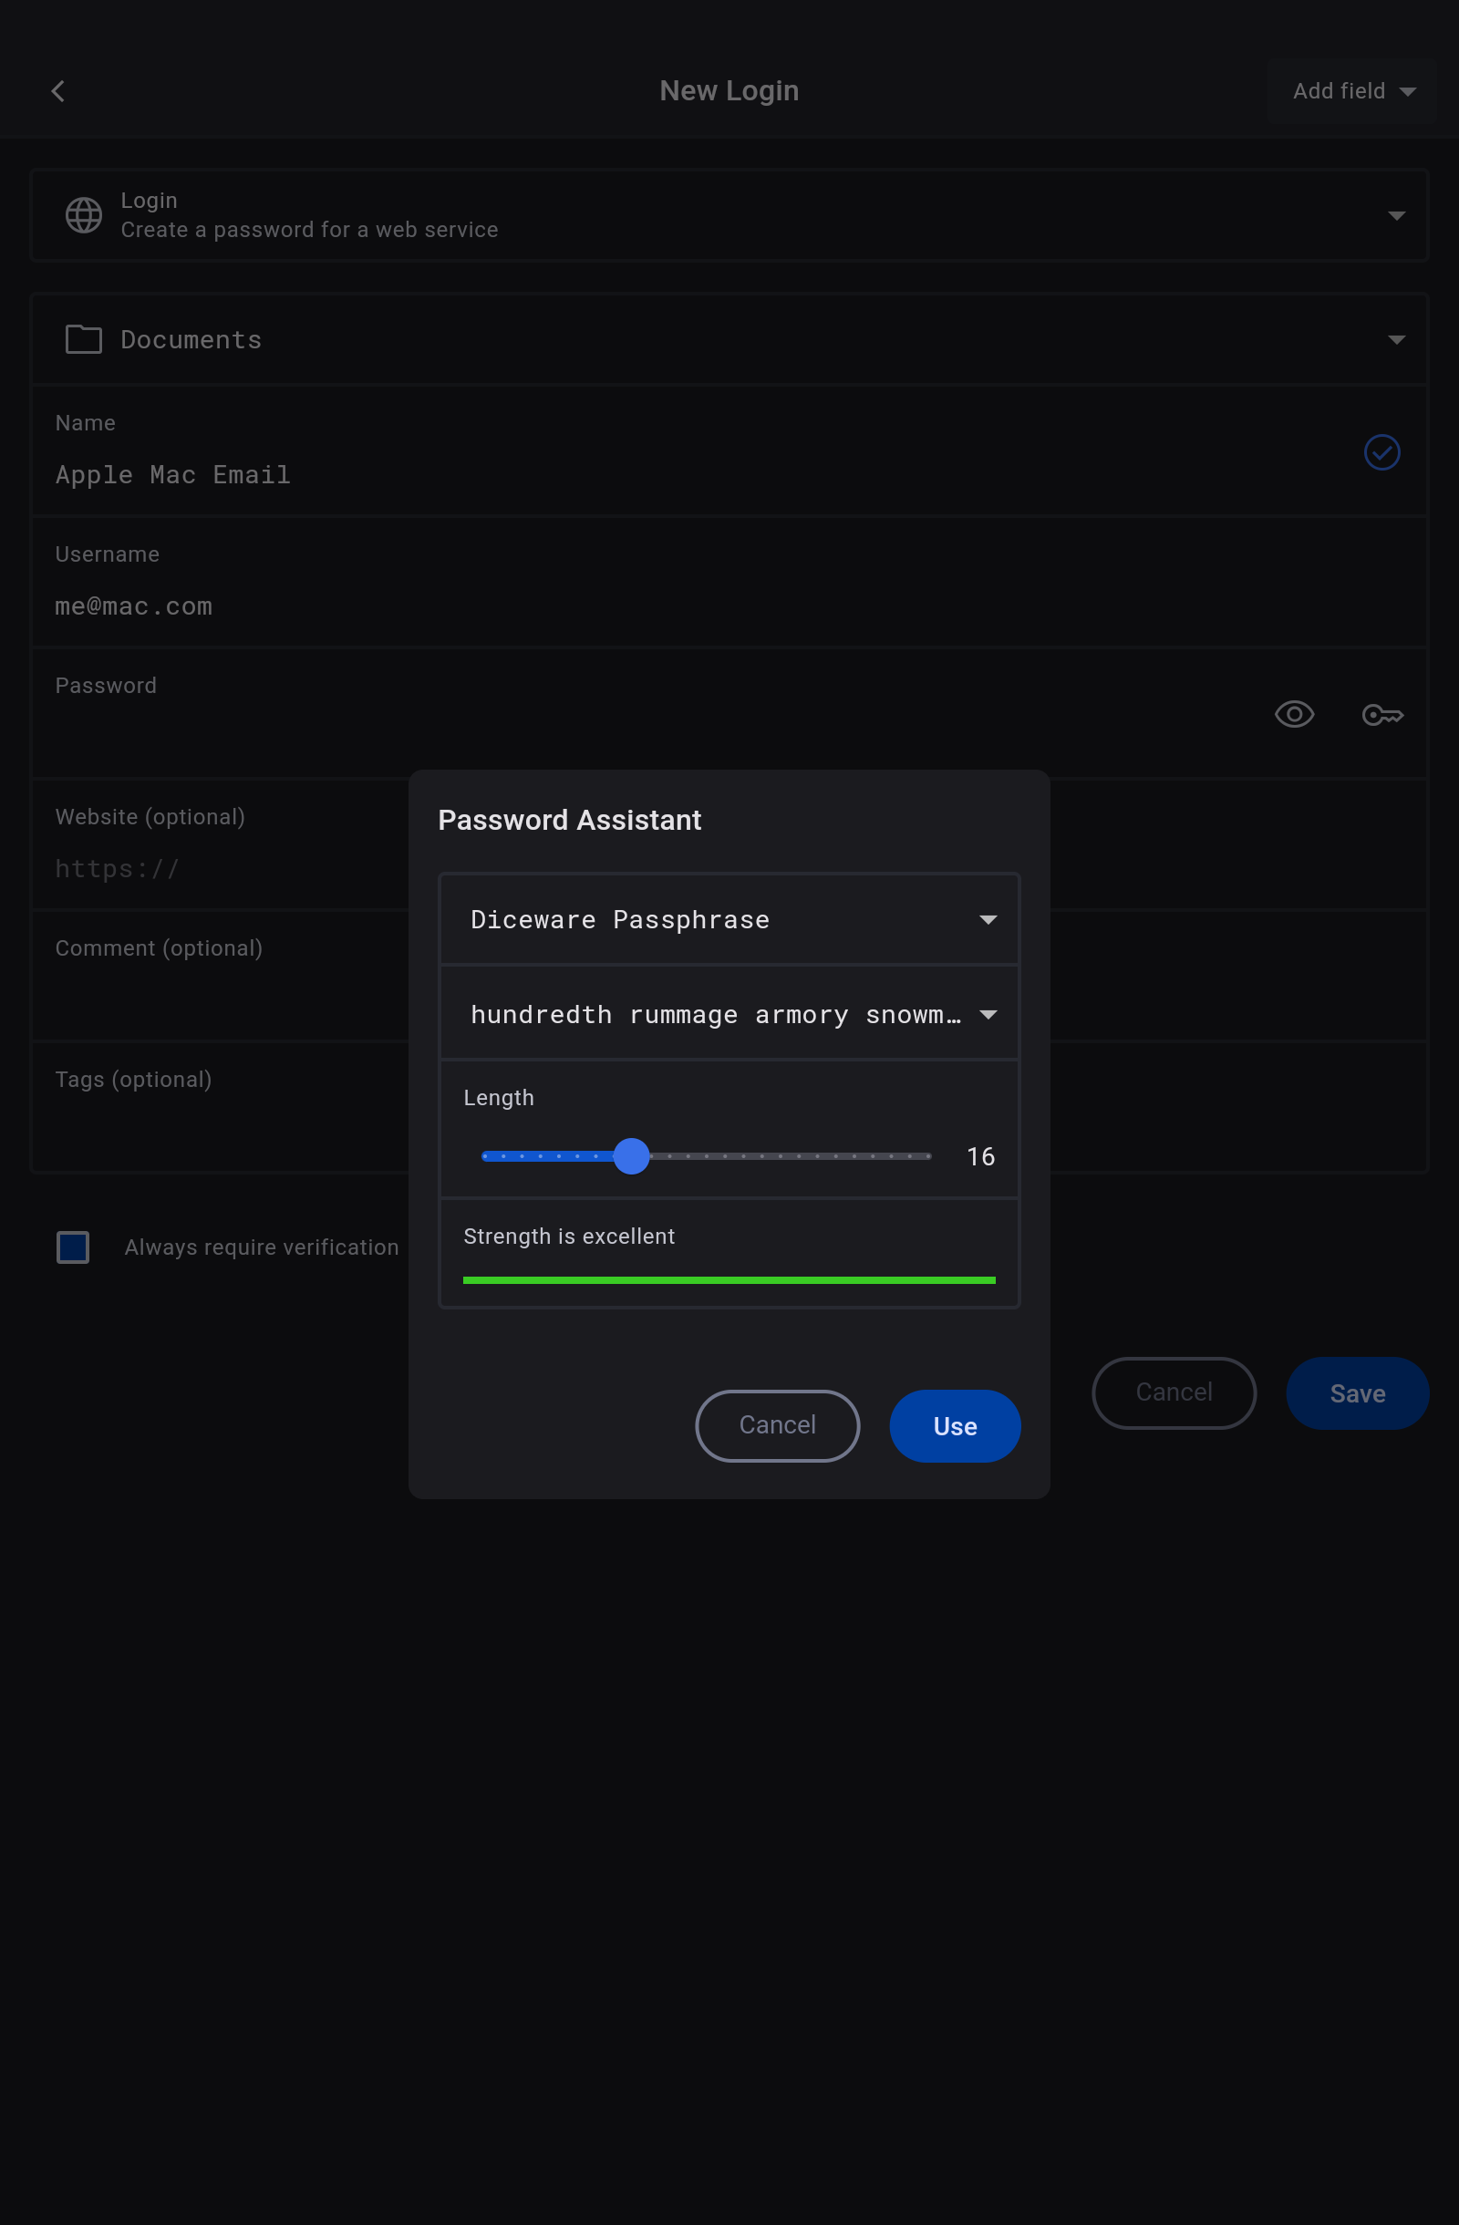The height and width of the screenshot is (2225, 1459).
Task: Click the Website https:// input field
Action: pos(224,868)
